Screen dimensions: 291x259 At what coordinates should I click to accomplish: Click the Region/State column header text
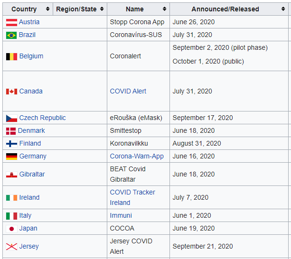pyautogui.click(x=76, y=9)
